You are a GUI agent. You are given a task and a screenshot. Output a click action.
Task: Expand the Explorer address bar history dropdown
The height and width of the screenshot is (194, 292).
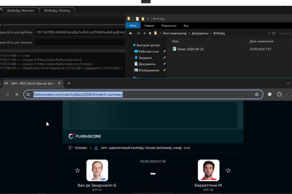coord(269,33)
